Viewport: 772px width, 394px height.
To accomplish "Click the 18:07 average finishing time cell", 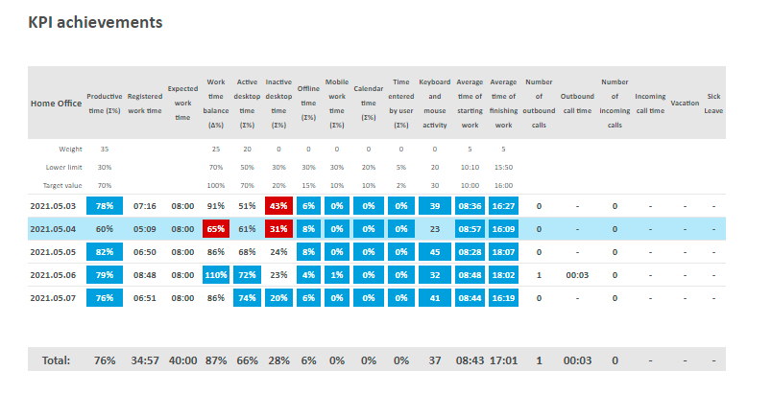I will coord(503,252).
